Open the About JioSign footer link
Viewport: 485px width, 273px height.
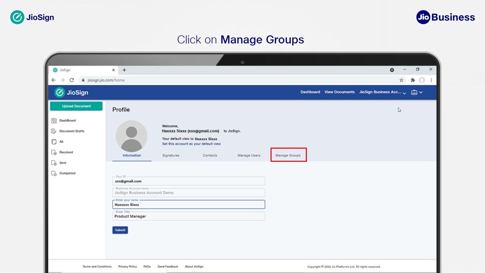[194, 267]
